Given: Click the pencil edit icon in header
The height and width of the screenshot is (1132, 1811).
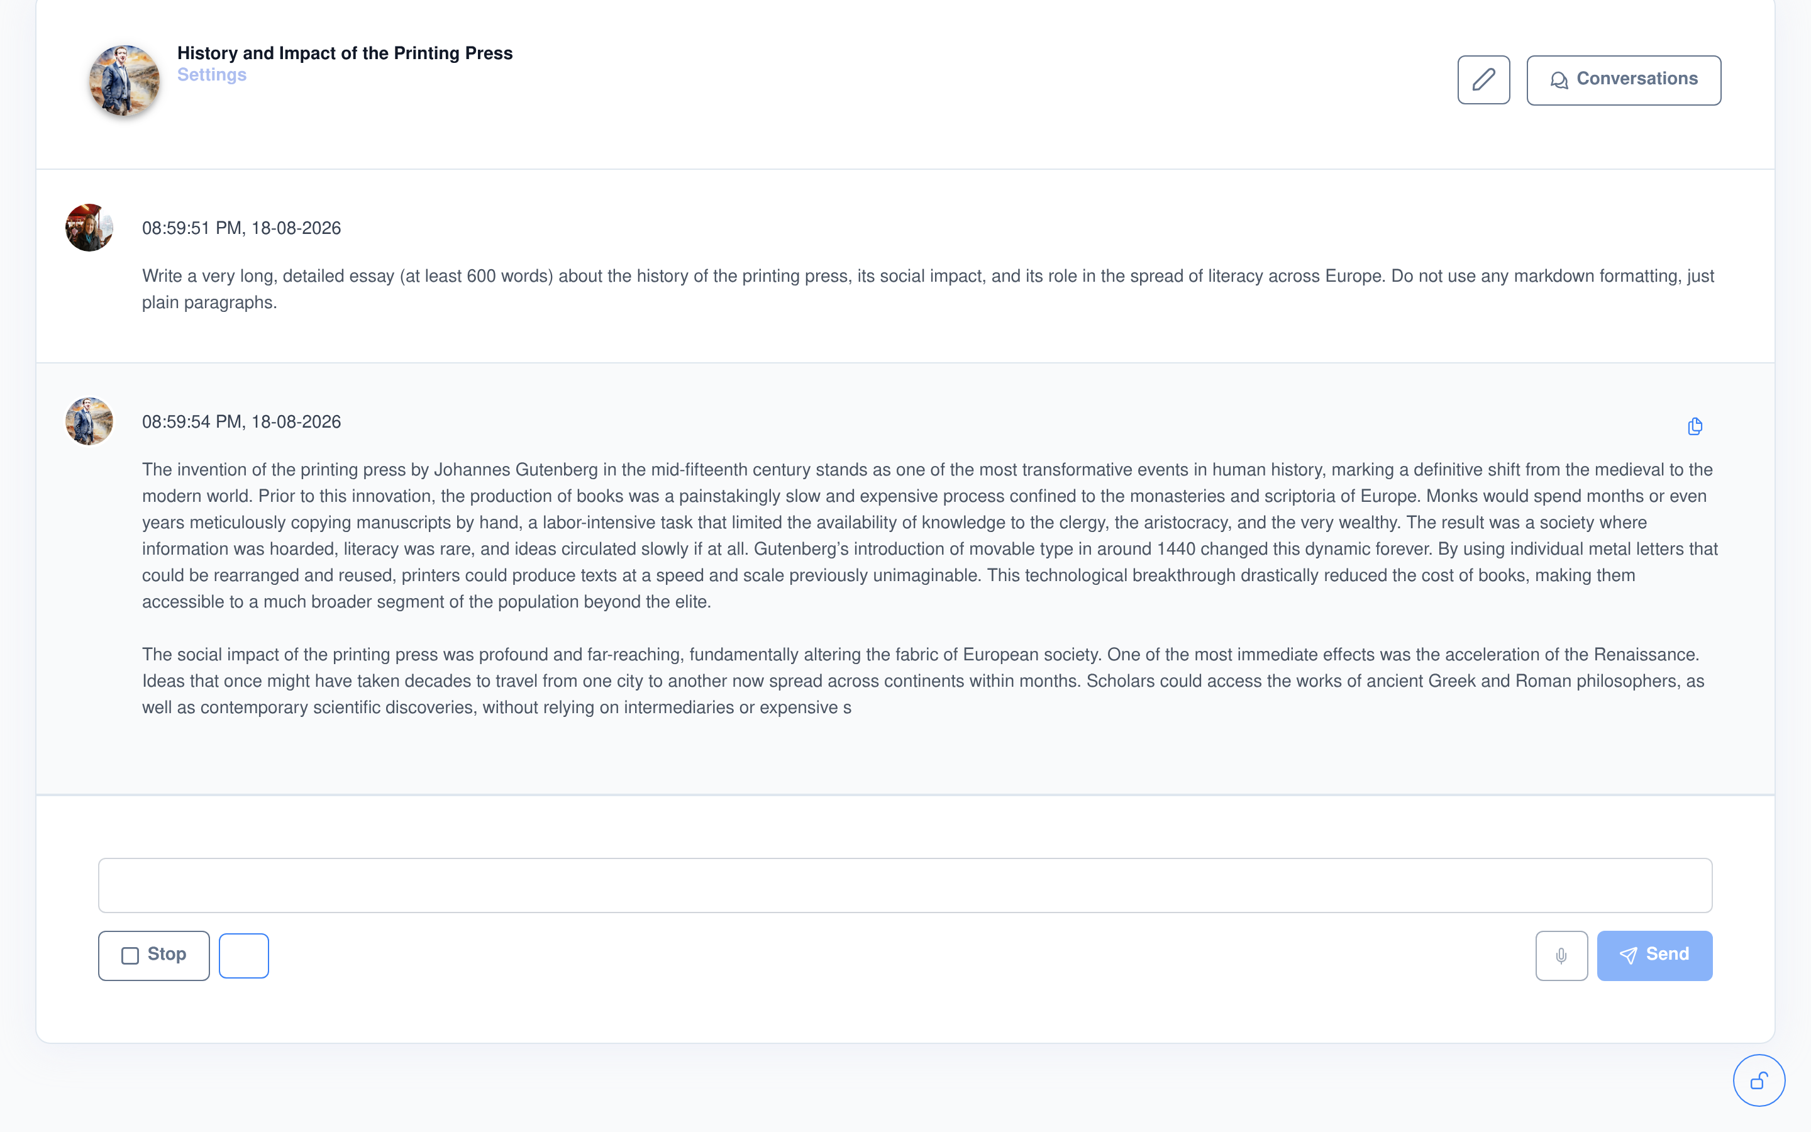Looking at the screenshot, I should (x=1483, y=79).
